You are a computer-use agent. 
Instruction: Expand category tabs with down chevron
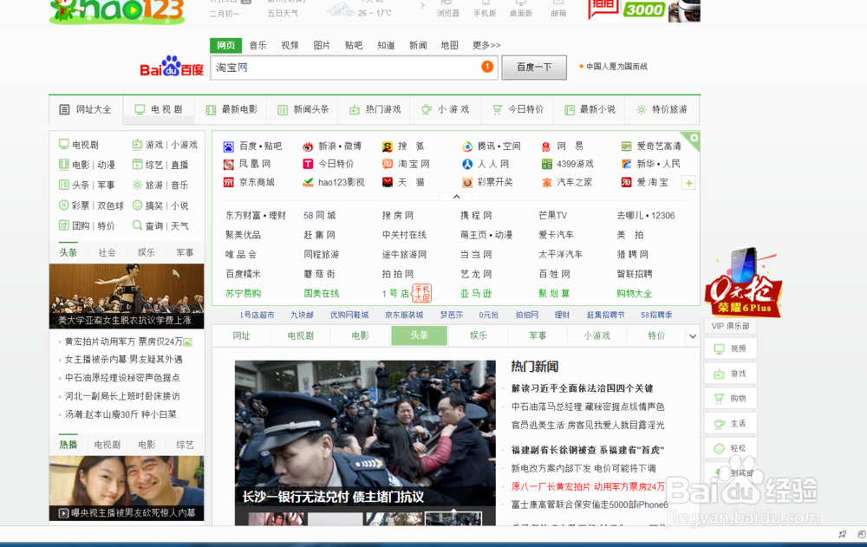[x=692, y=336]
